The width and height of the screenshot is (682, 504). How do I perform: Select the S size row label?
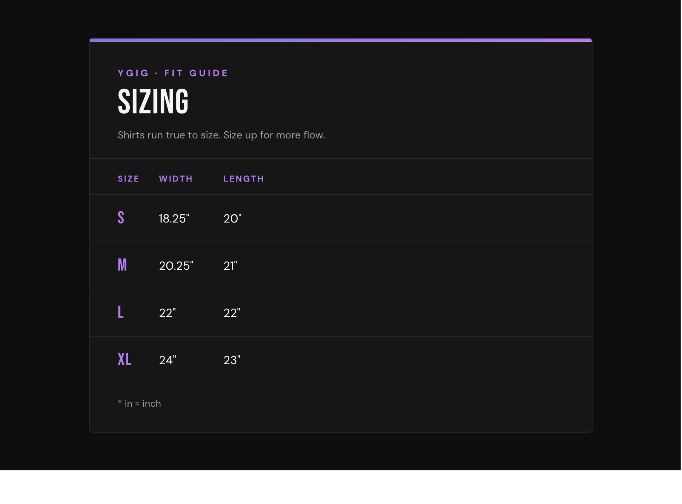(121, 218)
